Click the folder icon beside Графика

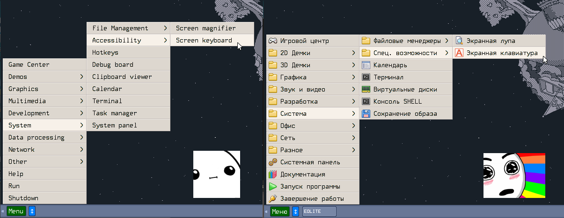[273, 77]
